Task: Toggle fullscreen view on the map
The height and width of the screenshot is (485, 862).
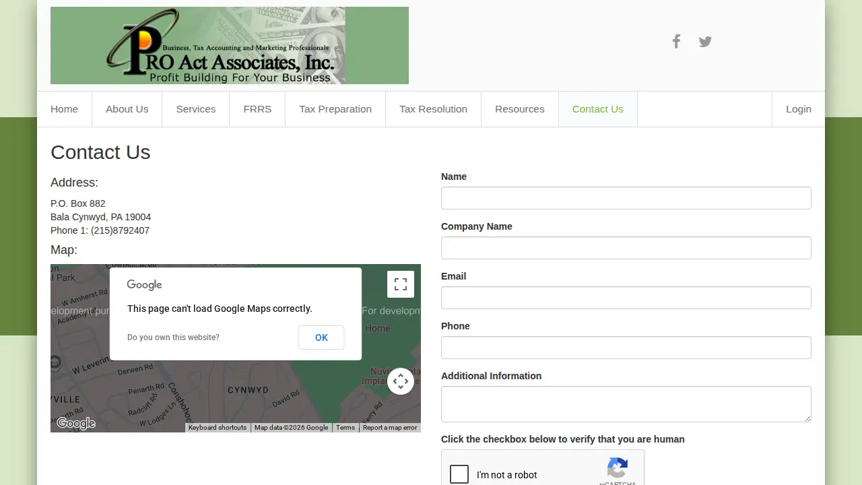Action: click(401, 284)
